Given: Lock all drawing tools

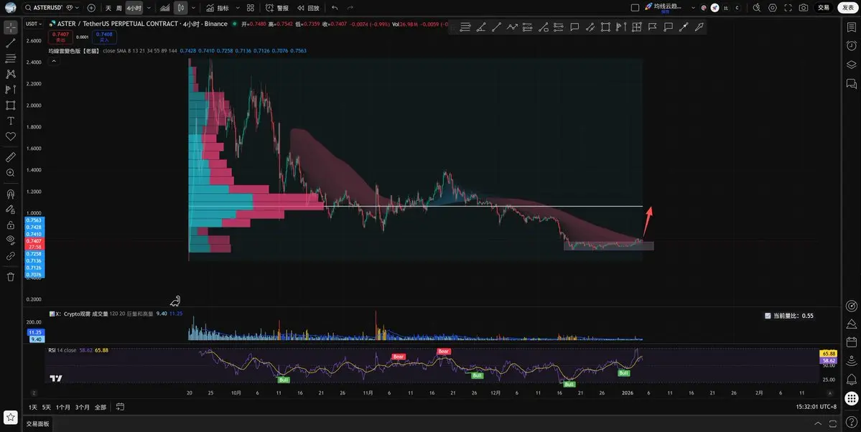Looking at the screenshot, I should click(x=11, y=225).
